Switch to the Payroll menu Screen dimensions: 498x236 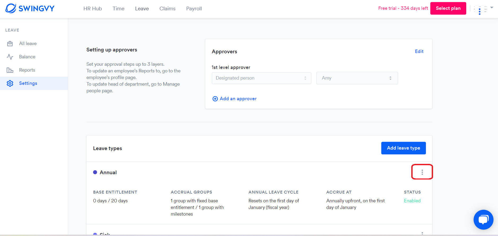coord(194,8)
